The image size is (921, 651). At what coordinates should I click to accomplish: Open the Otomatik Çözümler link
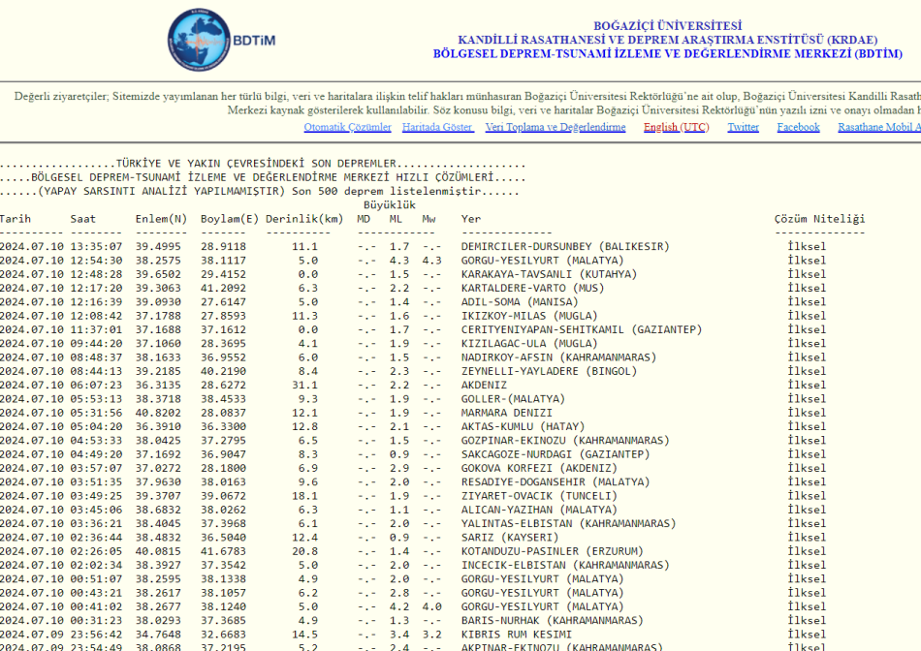(347, 128)
